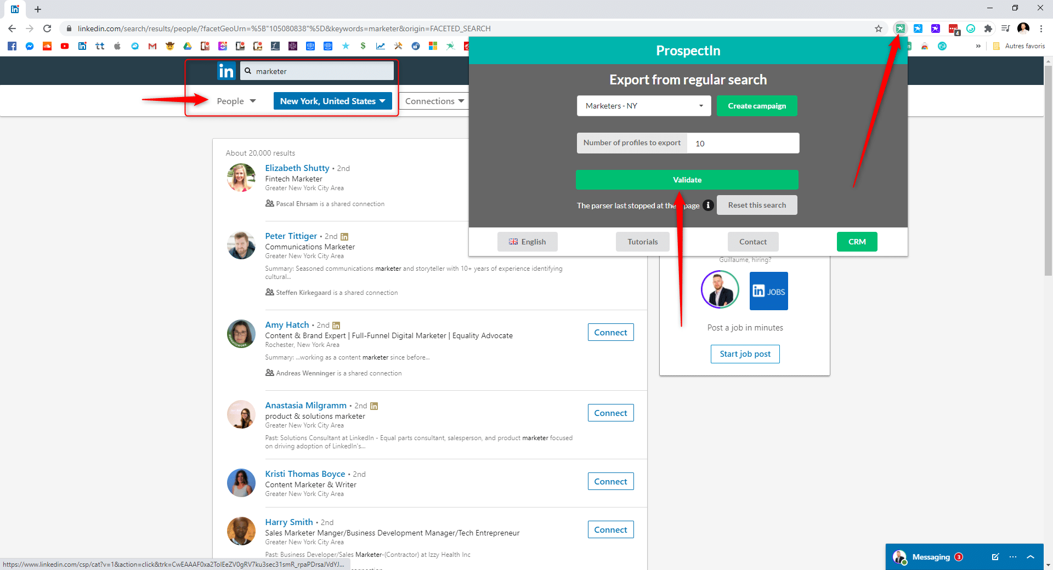Open a new browser tab

coord(38,9)
